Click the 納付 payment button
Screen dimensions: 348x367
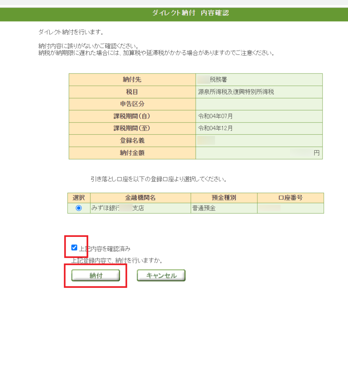tap(96, 275)
